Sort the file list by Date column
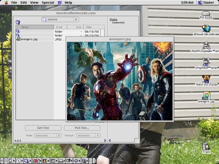 click(x=94, y=27)
